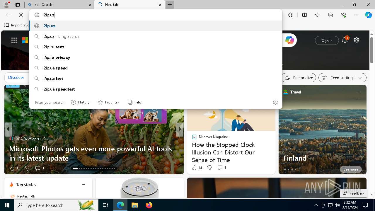Choose the '2ip.ua test' suggestion
Viewport: 375px width, 211px height.
[156, 79]
